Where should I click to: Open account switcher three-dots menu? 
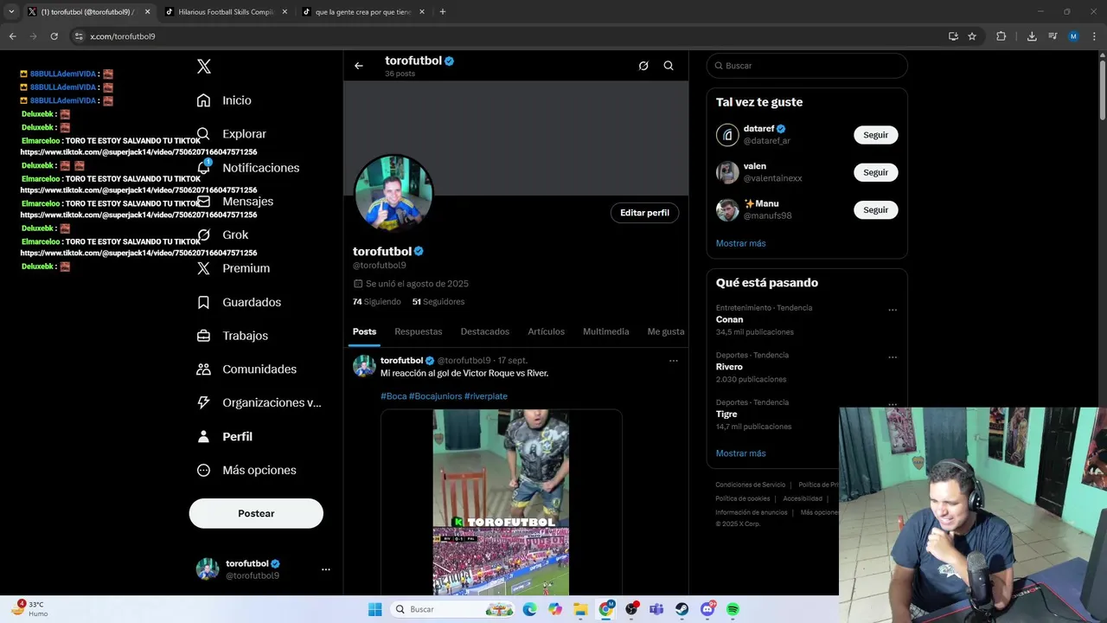coord(326,569)
